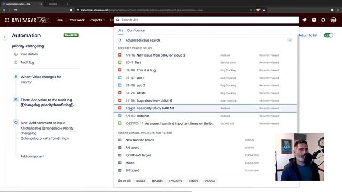This screenshot has height=192, width=342.
Task: Open browser extensions puzzle icon
Action: coord(332,10)
